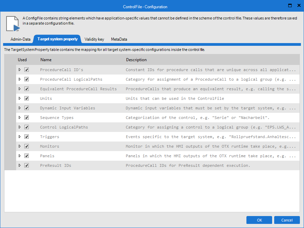Expand the Dynamic Input Variables row
Image resolution: width=304 pixels, height=228 pixels.
click(x=20, y=108)
